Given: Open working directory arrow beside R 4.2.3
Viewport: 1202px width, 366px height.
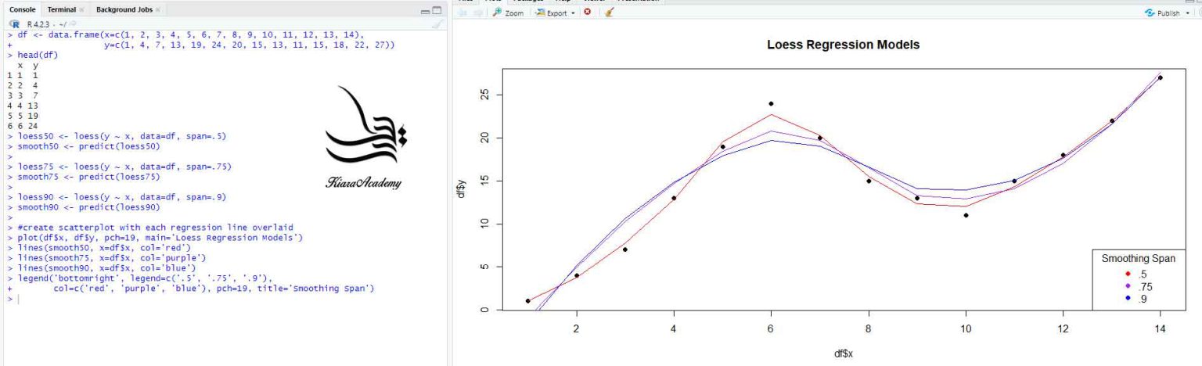Looking at the screenshot, I should (73, 25).
